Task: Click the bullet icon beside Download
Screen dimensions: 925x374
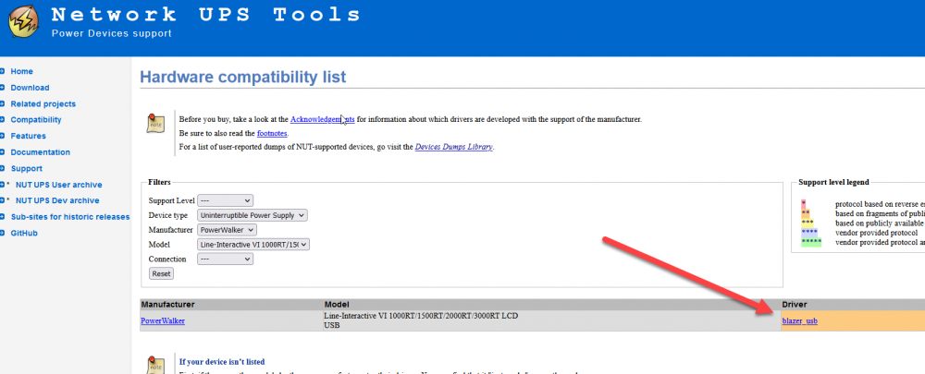Action: pyautogui.click(x=3, y=88)
